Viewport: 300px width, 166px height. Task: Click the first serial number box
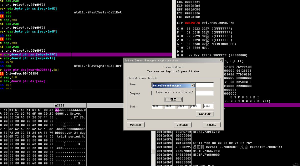point(157,106)
